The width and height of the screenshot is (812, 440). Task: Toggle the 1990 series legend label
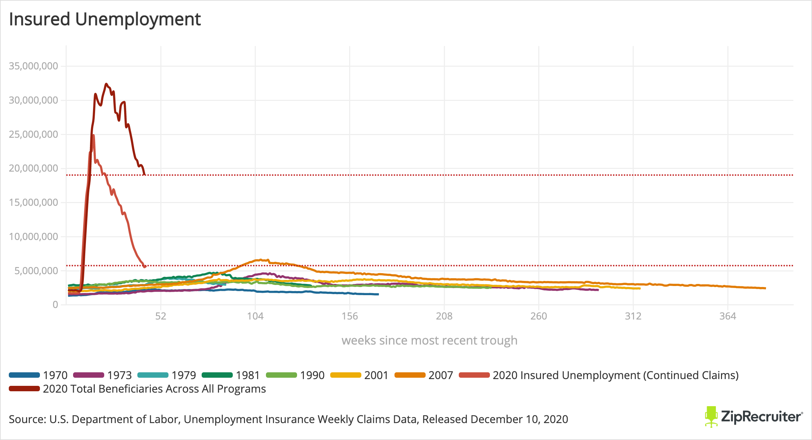[x=312, y=375]
